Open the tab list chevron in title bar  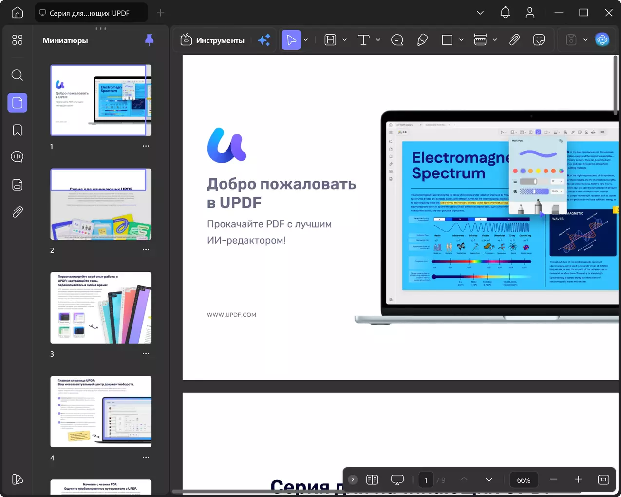tap(480, 13)
